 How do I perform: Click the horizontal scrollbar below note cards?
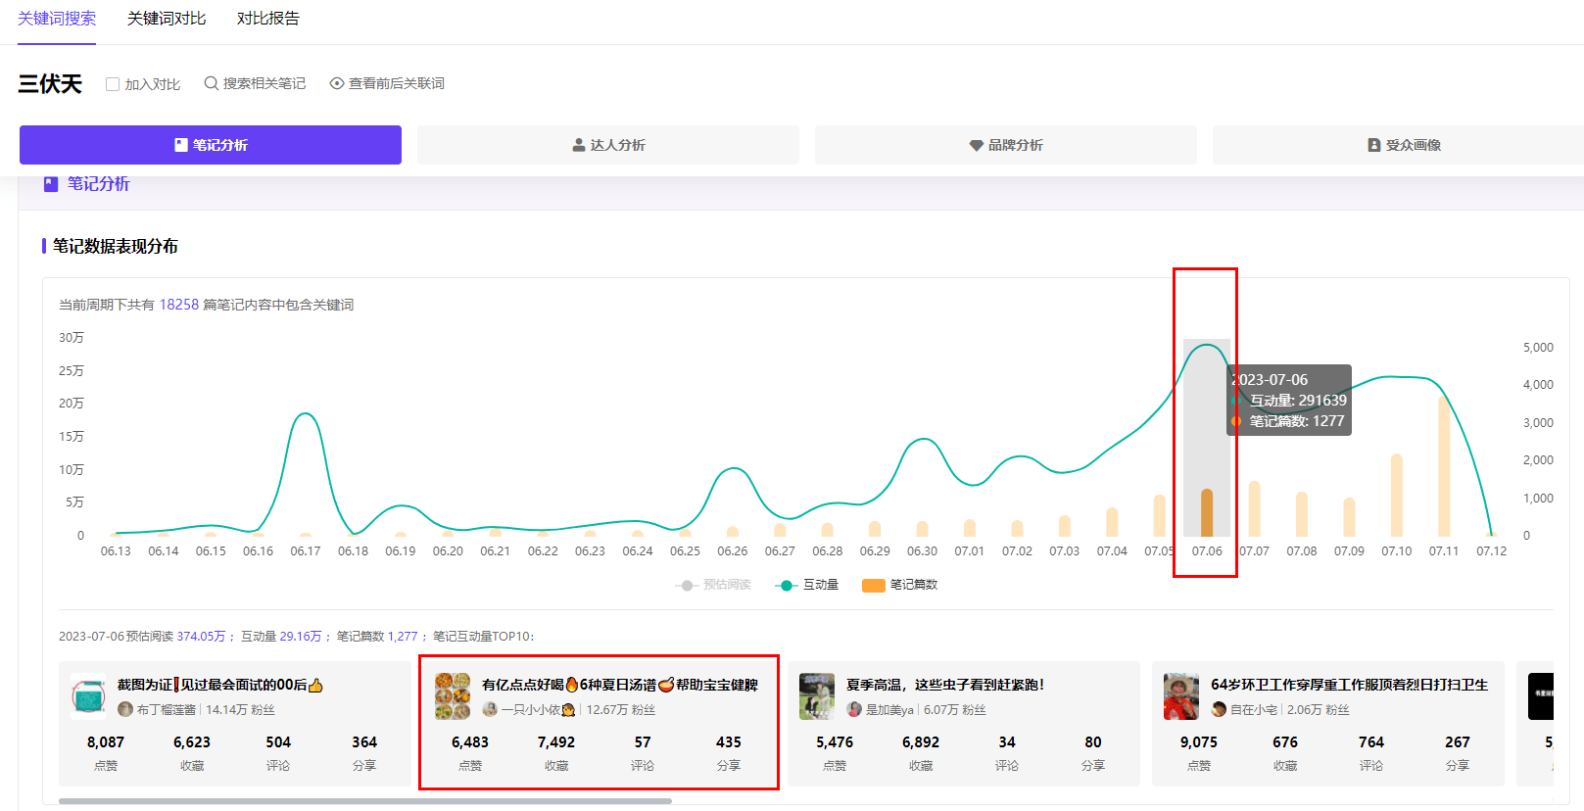pos(365,801)
